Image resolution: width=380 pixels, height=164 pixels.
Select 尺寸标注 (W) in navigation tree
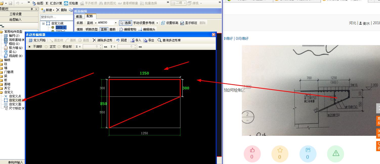coord(15,108)
